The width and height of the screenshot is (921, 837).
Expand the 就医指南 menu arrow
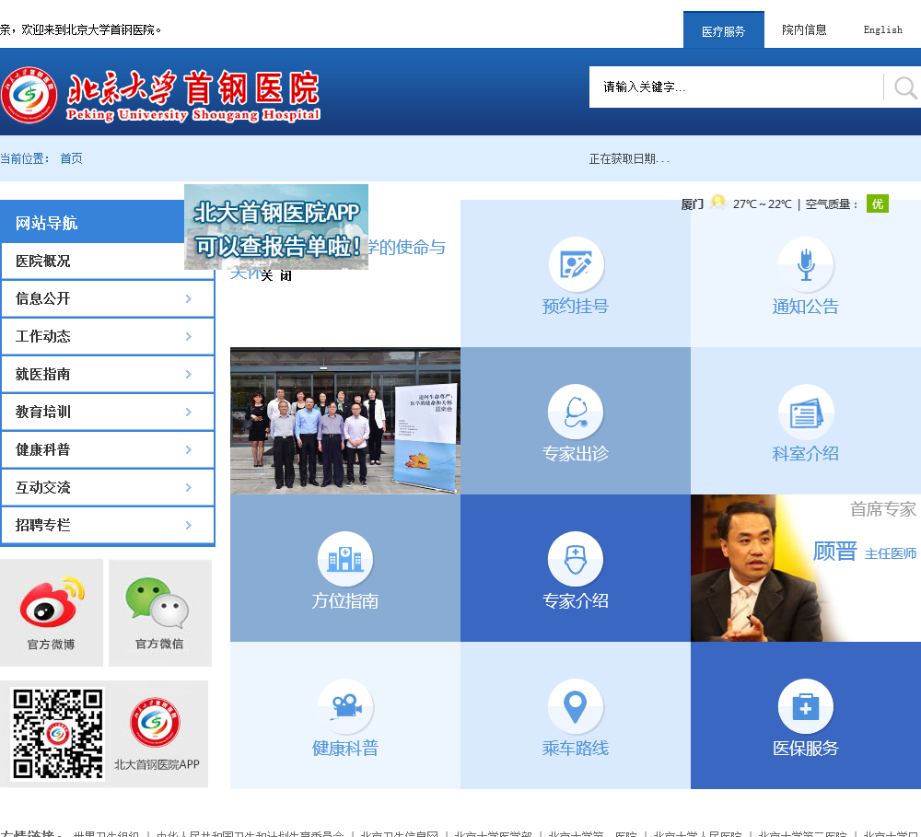point(189,374)
